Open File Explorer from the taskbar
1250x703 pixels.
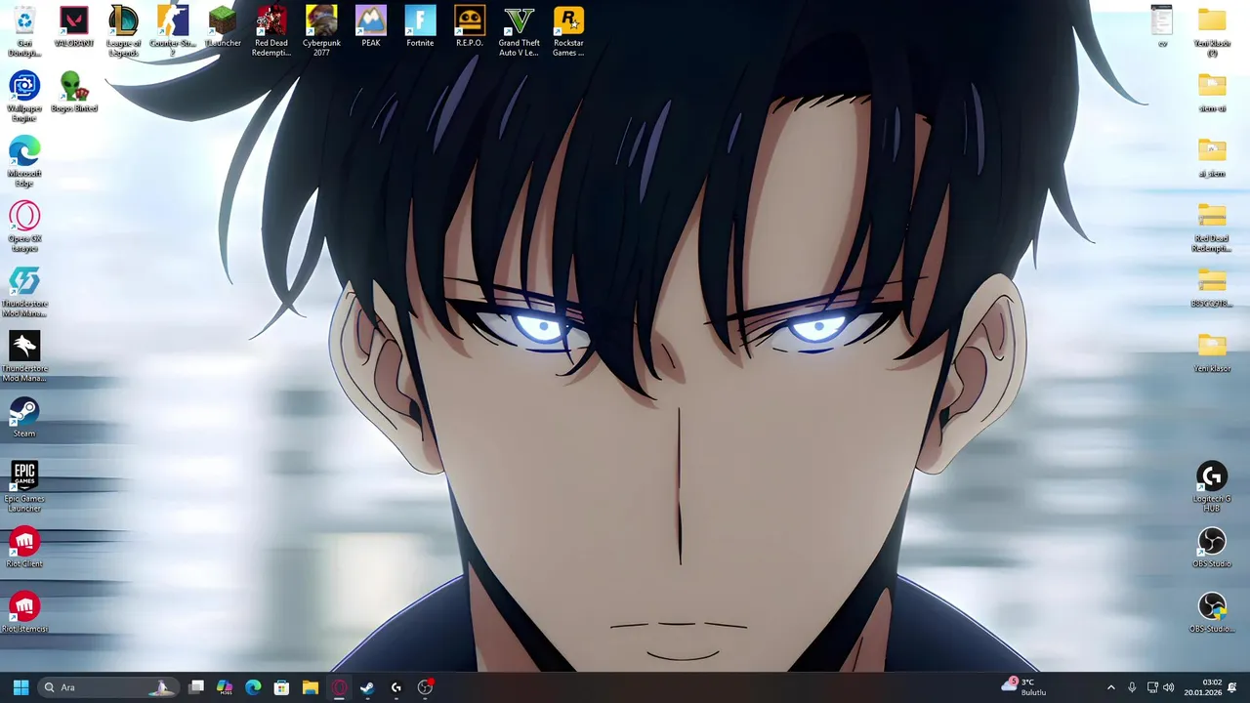pyautogui.click(x=311, y=687)
